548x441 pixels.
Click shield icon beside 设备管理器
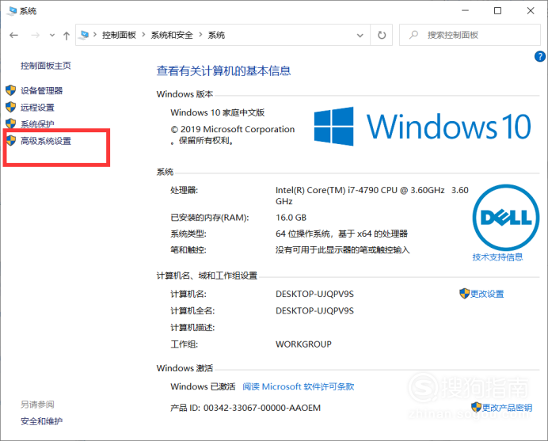[11, 90]
